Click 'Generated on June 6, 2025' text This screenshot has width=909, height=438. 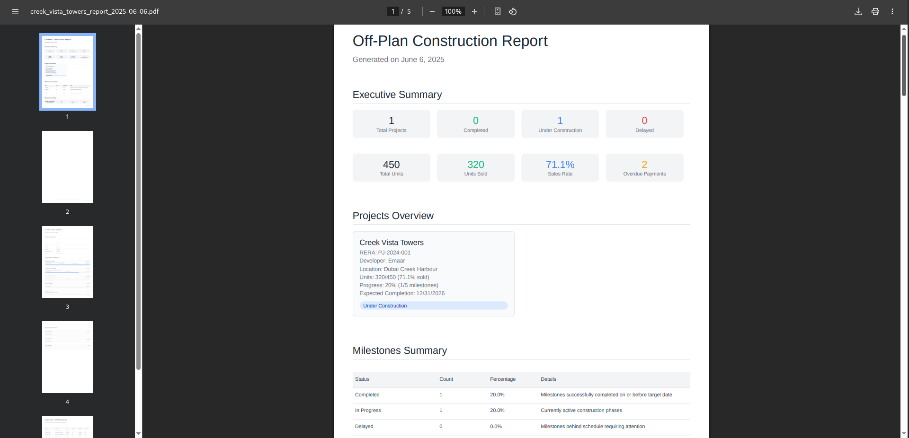(399, 60)
